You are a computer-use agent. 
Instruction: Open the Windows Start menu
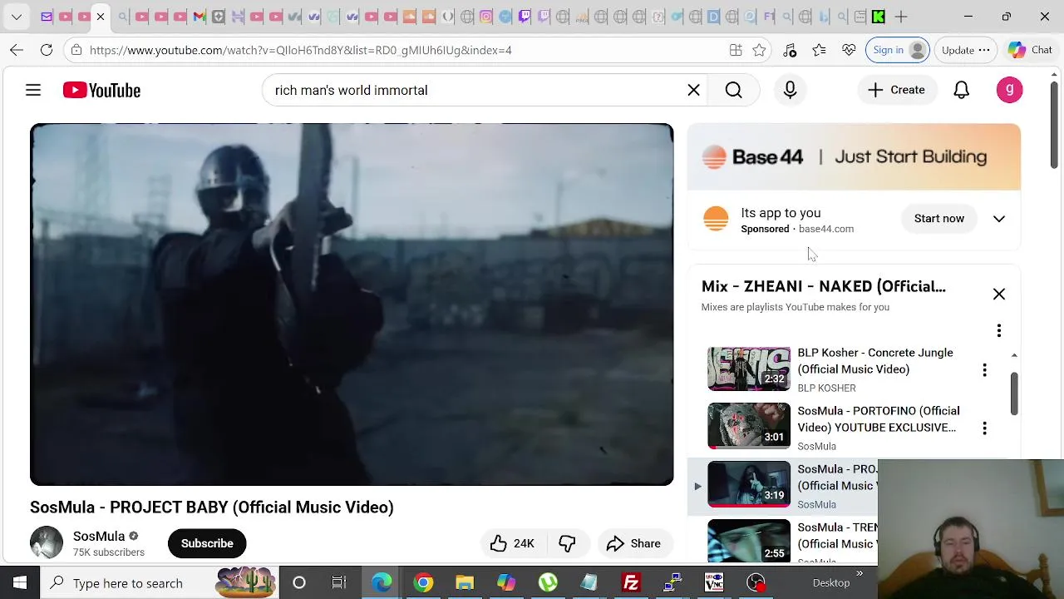[20, 582]
